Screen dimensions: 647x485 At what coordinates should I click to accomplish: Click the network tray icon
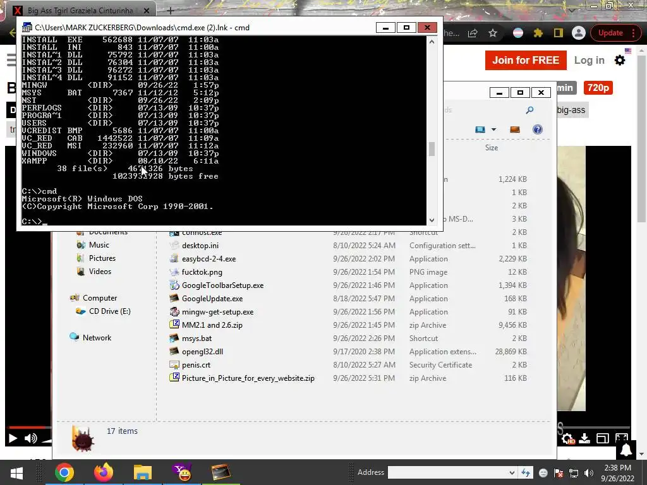[x=574, y=473]
